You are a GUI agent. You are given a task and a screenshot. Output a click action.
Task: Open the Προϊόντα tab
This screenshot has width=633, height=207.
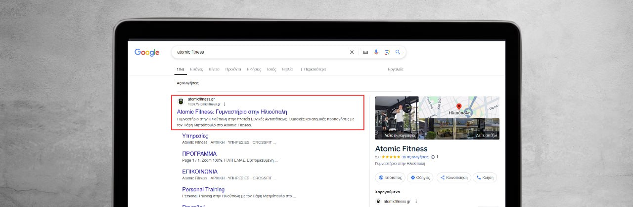(x=233, y=69)
